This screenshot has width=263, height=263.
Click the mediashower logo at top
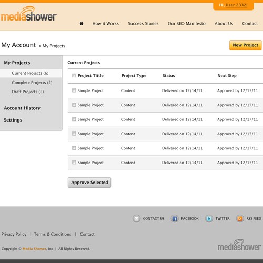[29, 14]
